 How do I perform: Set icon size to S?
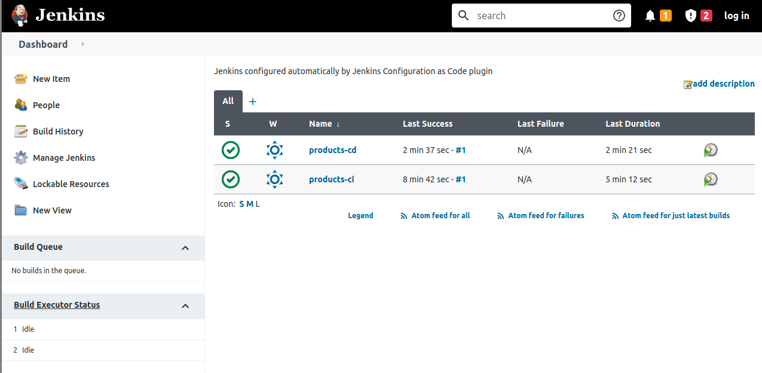[241, 204]
